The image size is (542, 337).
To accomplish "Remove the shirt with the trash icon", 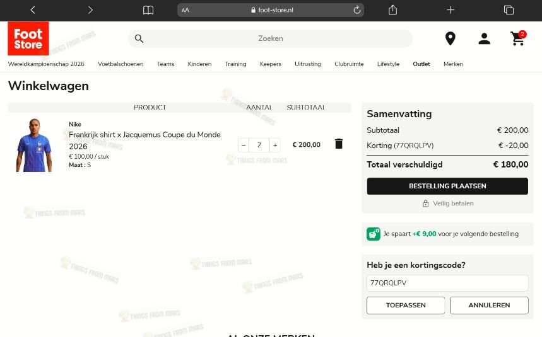I will point(339,144).
